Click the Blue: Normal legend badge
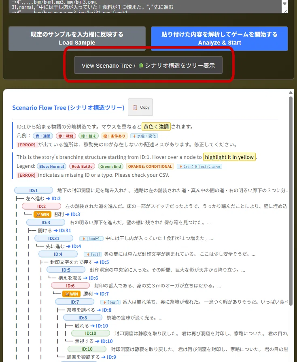Image resolution: width=297 pixels, height=362 pixels. 51,167
